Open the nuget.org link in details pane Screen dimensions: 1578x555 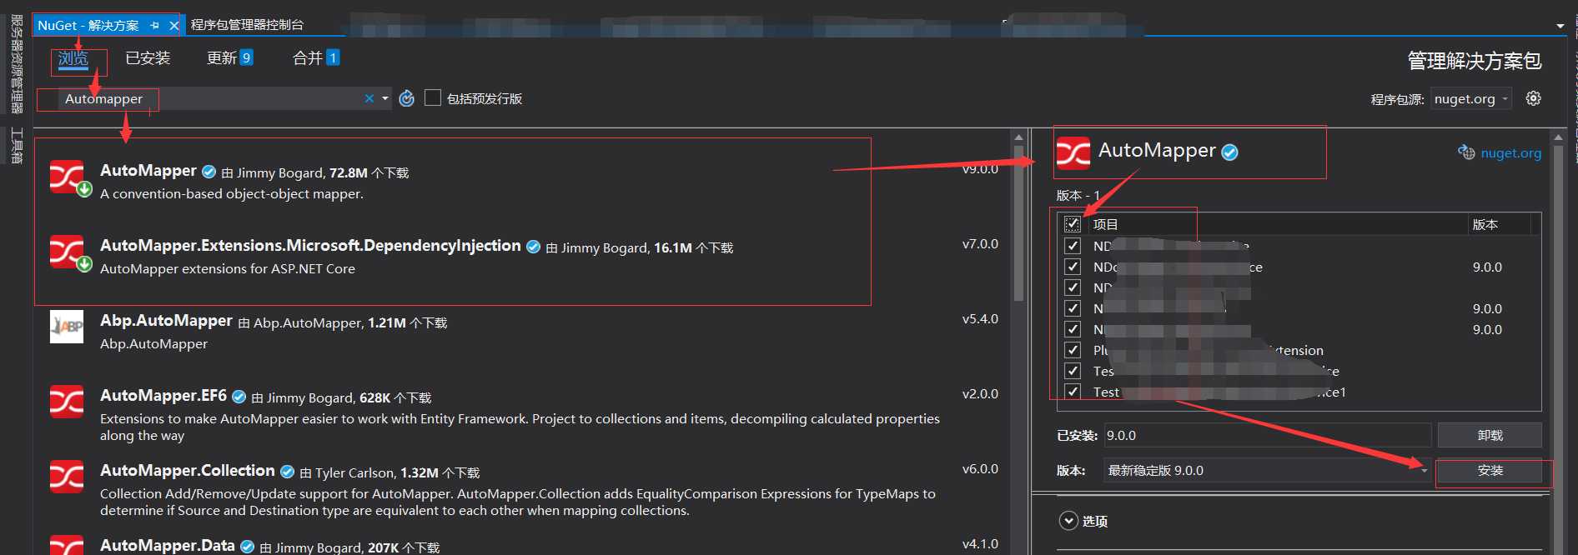click(1510, 152)
